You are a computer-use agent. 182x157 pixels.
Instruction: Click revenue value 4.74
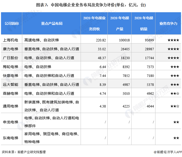pyautogui.click(x=103, y=94)
